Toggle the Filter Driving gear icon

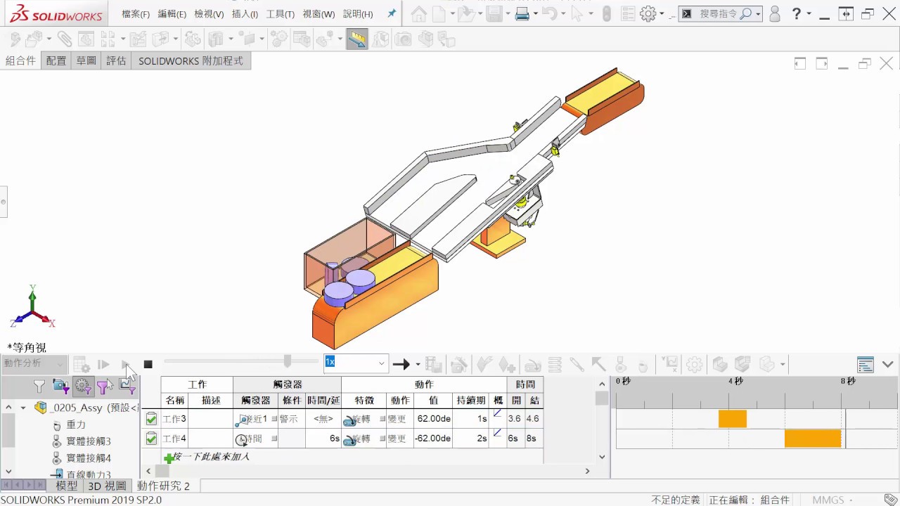(83, 386)
